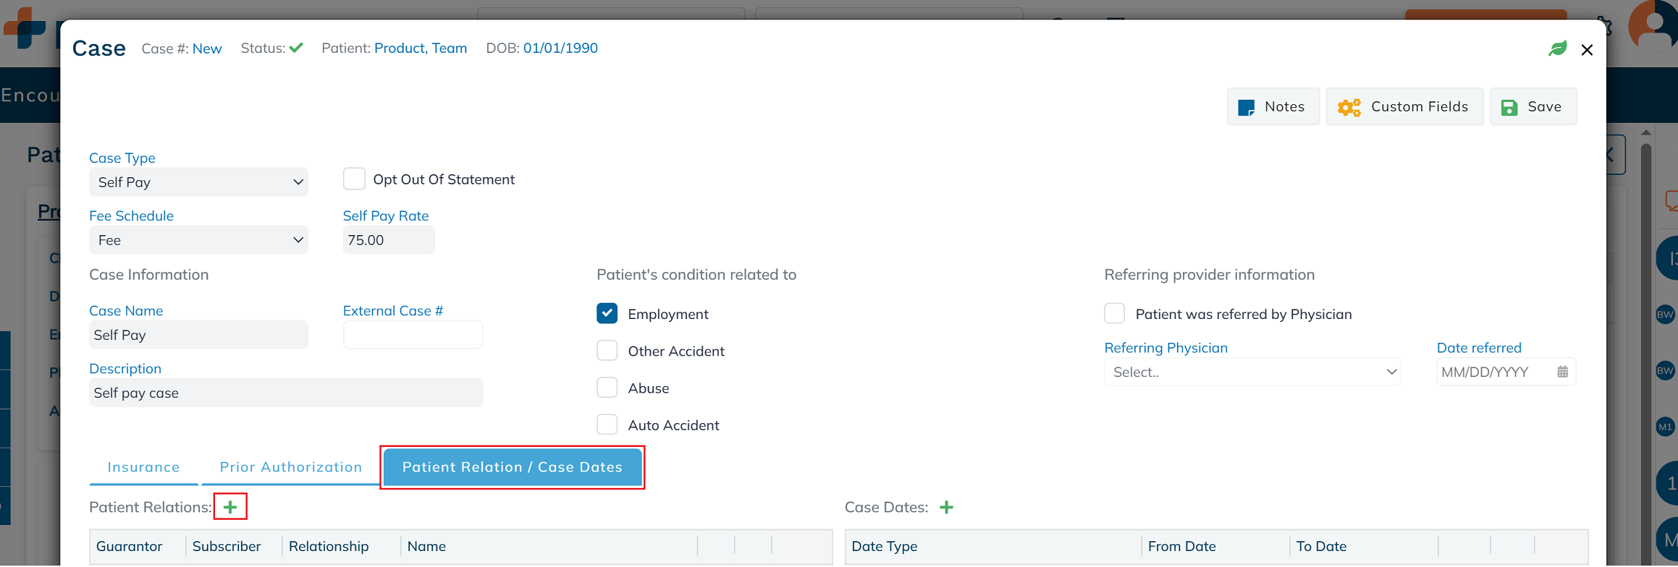This screenshot has width=1678, height=567.
Task: Switch to the Insurance tab
Action: (x=143, y=467)
